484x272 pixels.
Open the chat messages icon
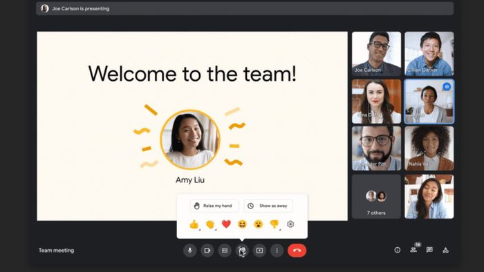[429, 250]
